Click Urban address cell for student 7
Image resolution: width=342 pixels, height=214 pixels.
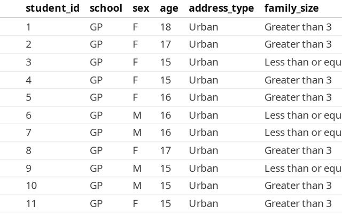[x=204, y=133]
